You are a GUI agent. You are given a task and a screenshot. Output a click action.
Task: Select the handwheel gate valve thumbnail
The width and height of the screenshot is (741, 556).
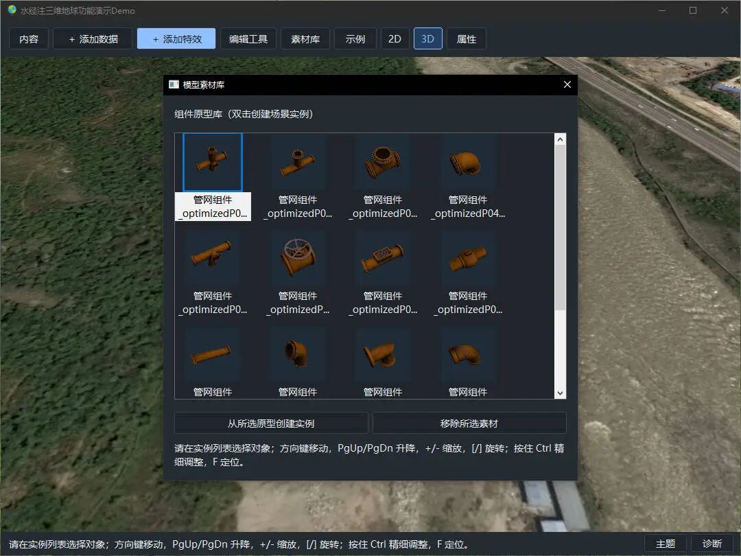(298, 258)
